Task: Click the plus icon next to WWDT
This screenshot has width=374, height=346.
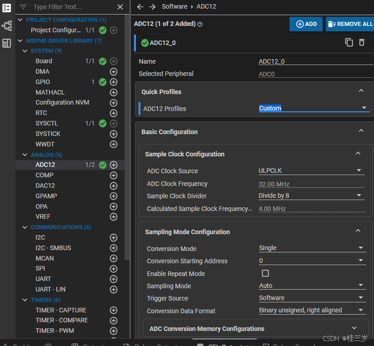Action: [x=114, y=145]
